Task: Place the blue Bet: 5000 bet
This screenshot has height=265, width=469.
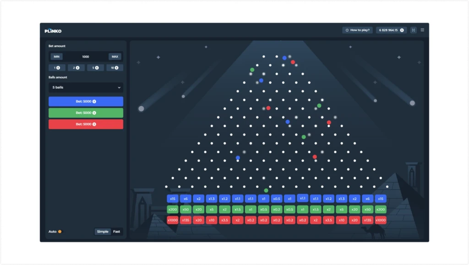Action: (86, 101)
